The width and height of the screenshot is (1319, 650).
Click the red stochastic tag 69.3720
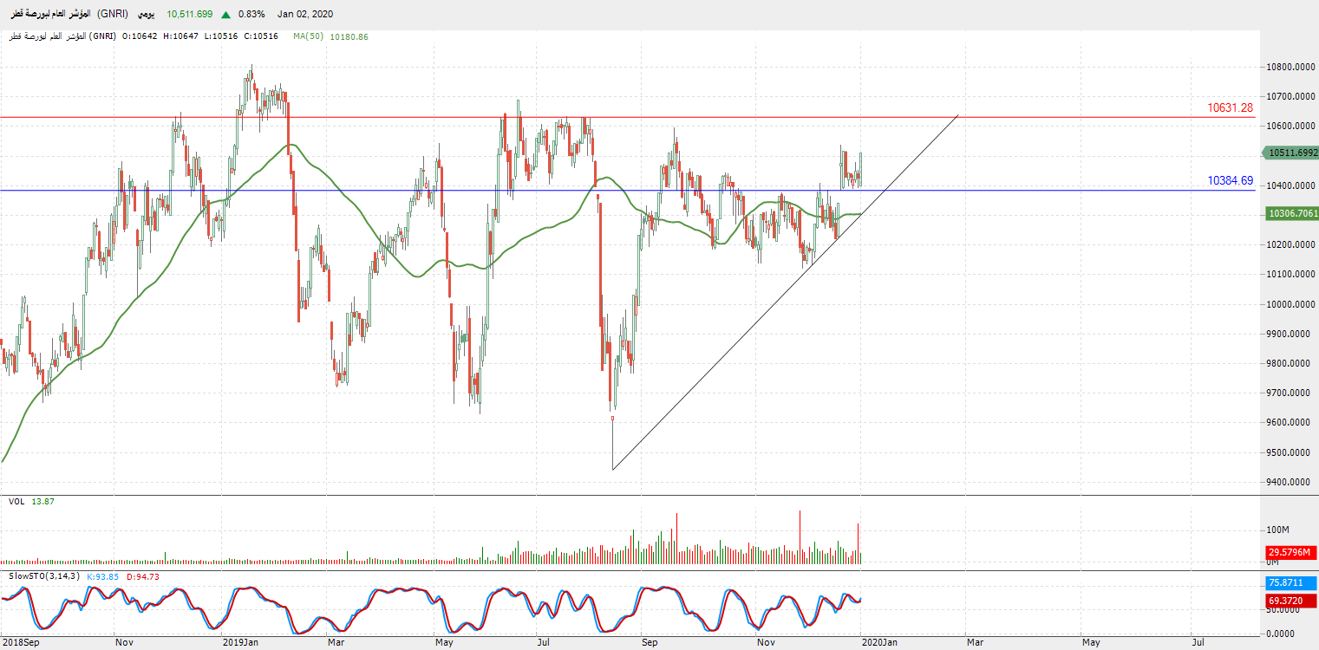[x=1292, y=600]
